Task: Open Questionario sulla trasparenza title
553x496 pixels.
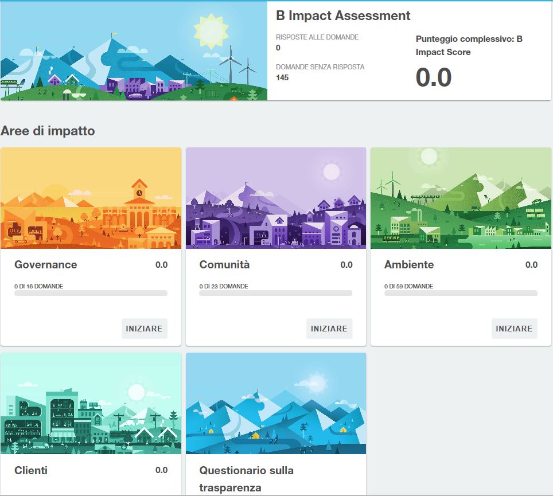Action: (x=246, y=479)
